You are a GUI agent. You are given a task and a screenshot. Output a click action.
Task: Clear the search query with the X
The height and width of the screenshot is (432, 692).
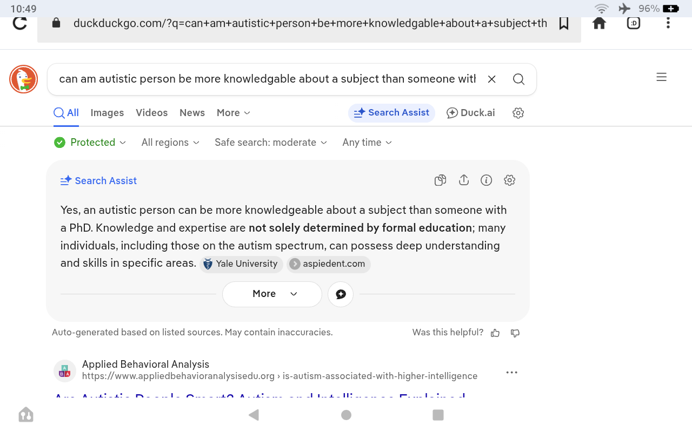(492, 79)
